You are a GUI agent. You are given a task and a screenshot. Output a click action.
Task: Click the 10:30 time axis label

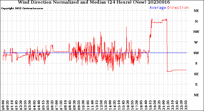click(x=83, y=105)
